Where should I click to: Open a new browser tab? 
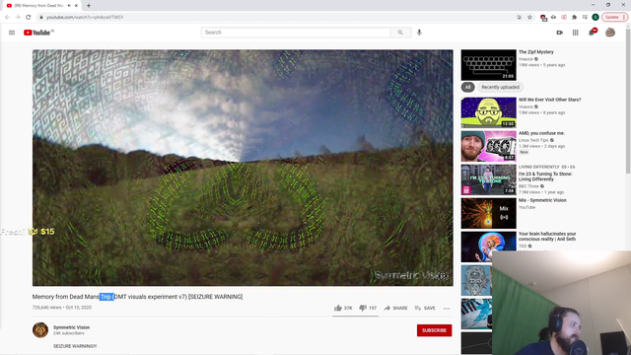tap(89, 6)
